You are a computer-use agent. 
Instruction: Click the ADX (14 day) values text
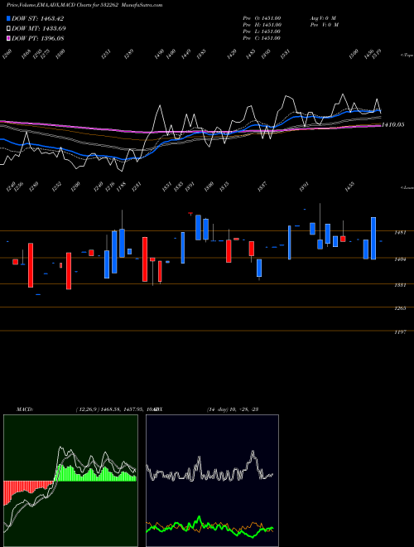pyautogui.click(x=233, y=409)
